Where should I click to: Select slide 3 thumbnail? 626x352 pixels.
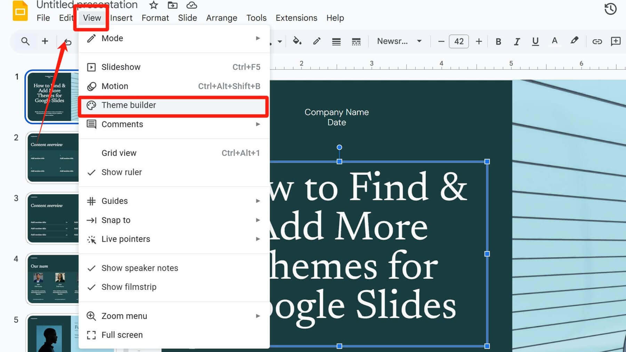pos(53,218)
